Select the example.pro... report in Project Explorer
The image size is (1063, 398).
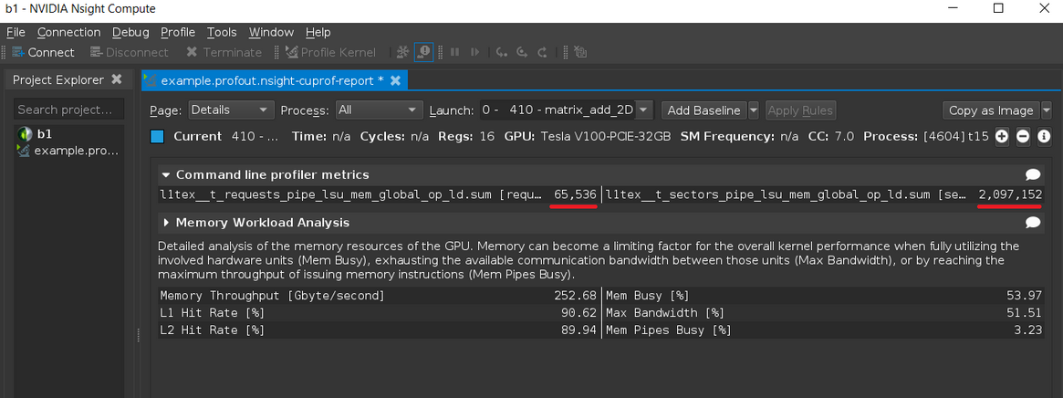coord(68,150)
